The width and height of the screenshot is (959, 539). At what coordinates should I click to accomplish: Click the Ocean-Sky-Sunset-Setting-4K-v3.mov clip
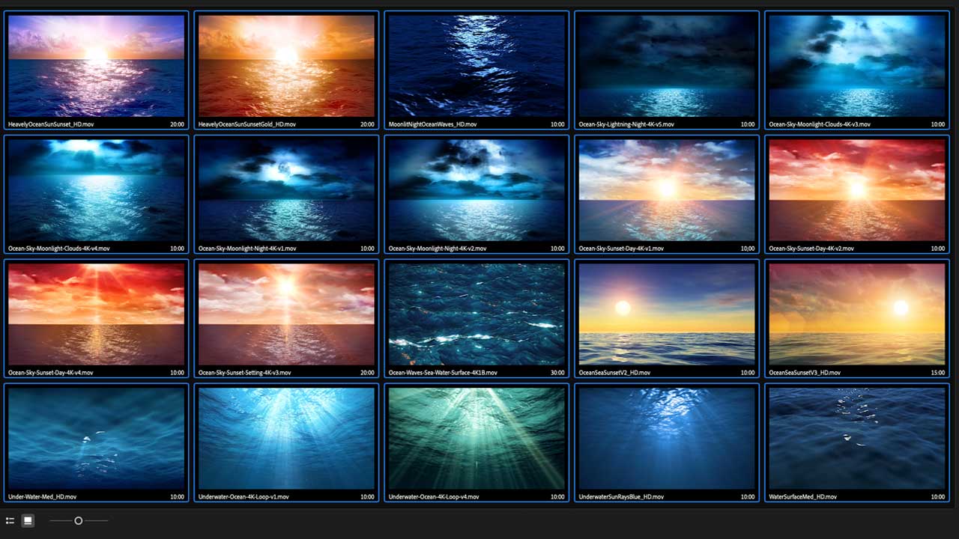click(x=286, y=314)
